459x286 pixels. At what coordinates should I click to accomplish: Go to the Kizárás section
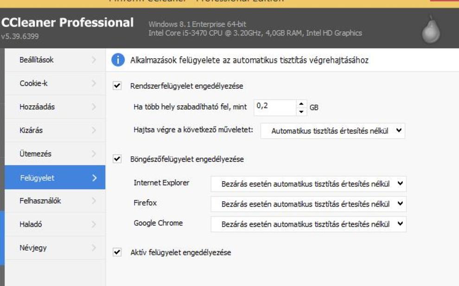click(31, 130)
